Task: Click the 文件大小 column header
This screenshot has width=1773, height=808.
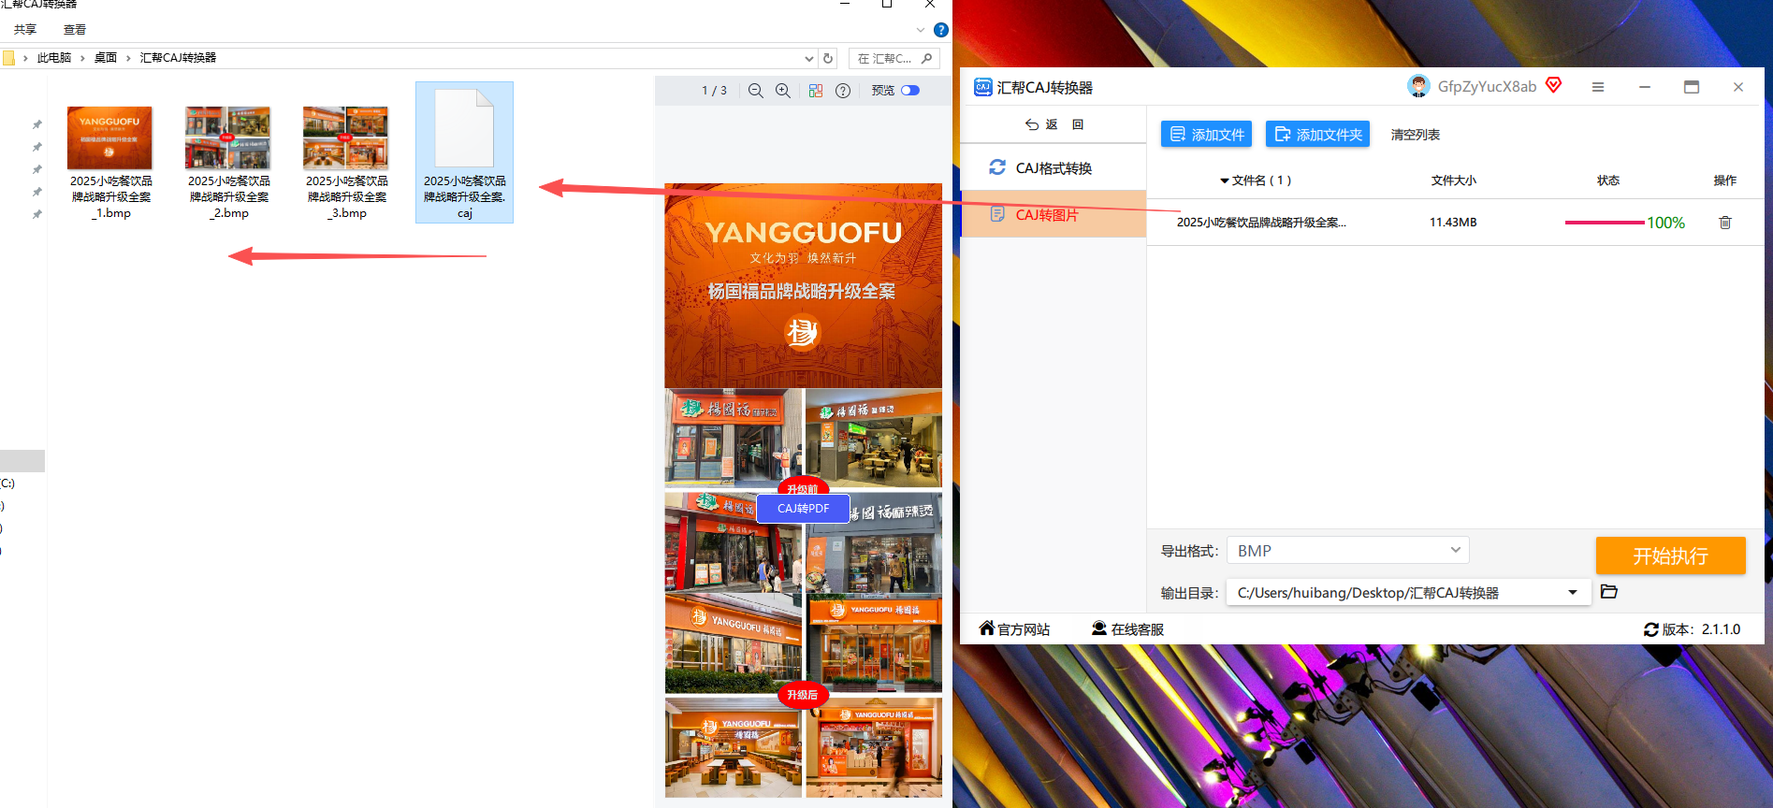Action: [1453, 180]
